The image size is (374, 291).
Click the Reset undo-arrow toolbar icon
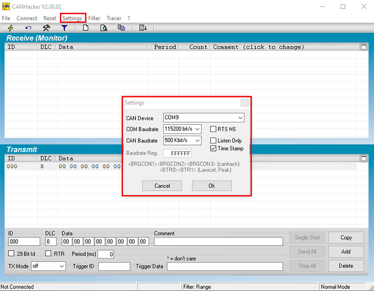(28, 28)
